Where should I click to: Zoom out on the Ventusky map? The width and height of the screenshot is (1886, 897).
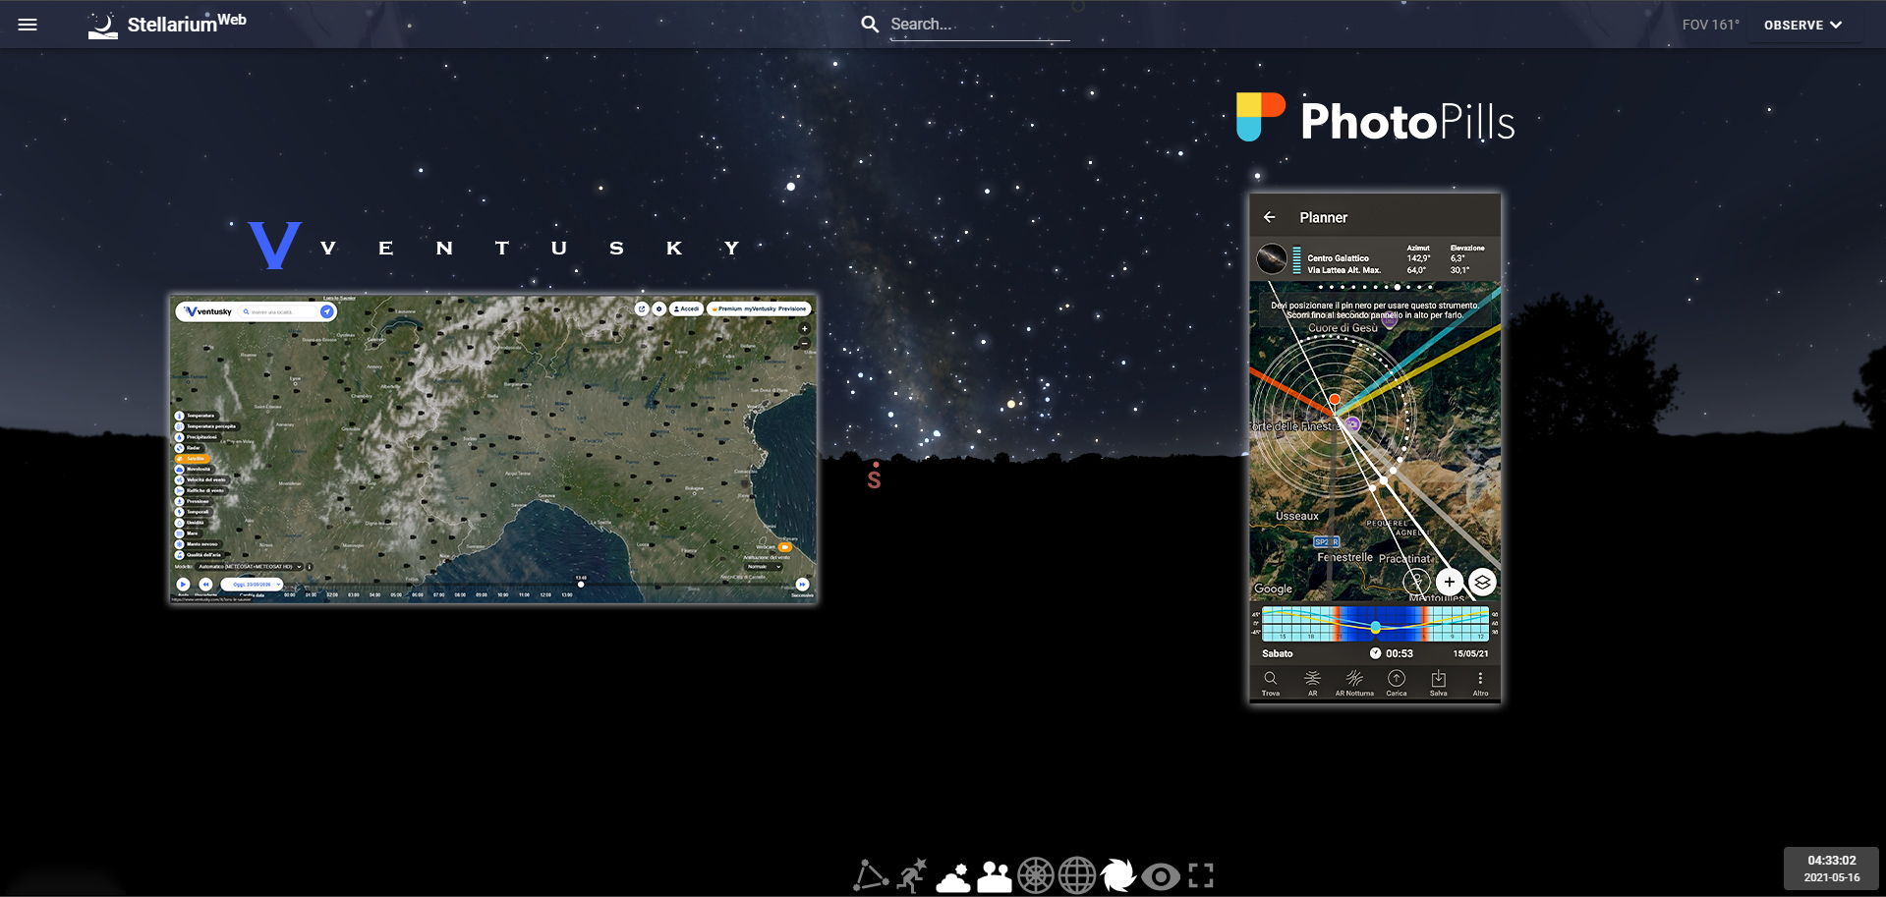pyautogui.click(x=804, y=343)
